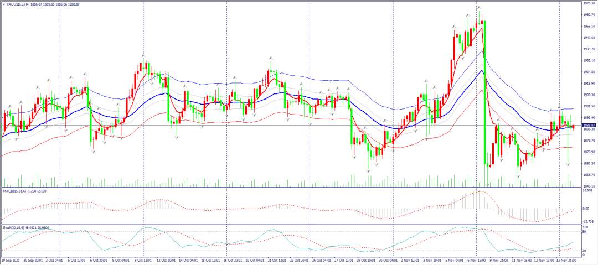The width and height of the screenshot is (598, 265).
Task: Click the 6 Nov 13:00 time label
Action: (476, 259)
